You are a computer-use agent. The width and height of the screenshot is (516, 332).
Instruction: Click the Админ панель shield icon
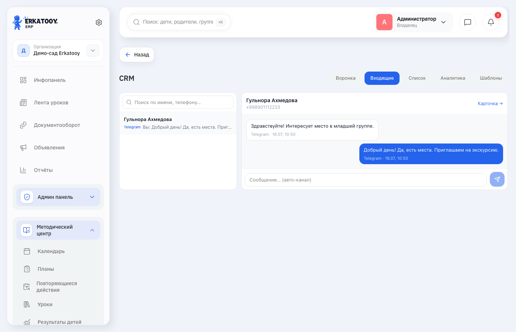pyautogui.click(x=27, y=197)
